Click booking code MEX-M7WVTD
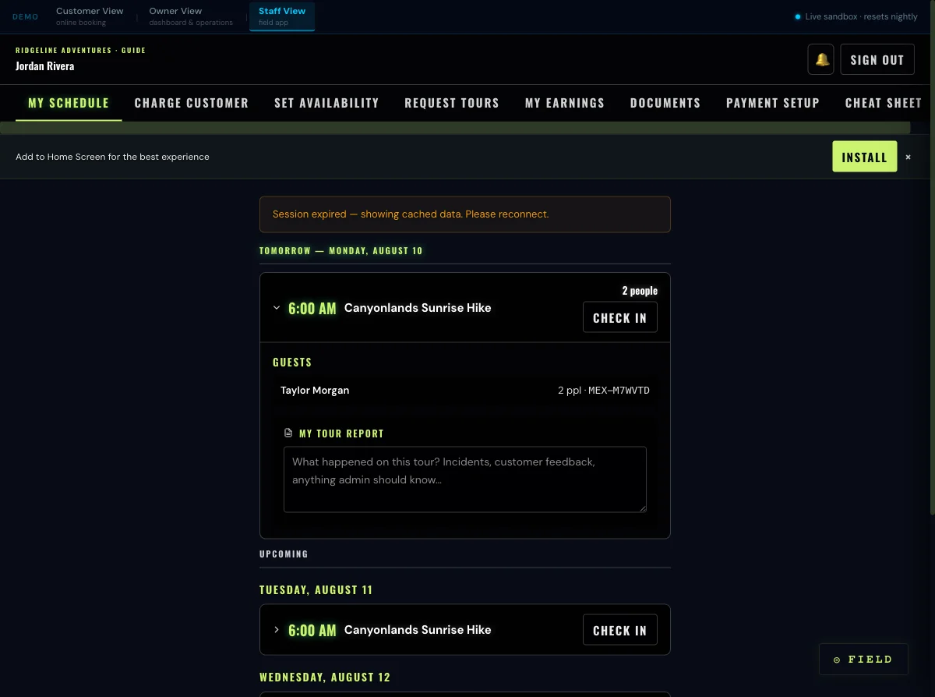 click(x=619, y=391)
